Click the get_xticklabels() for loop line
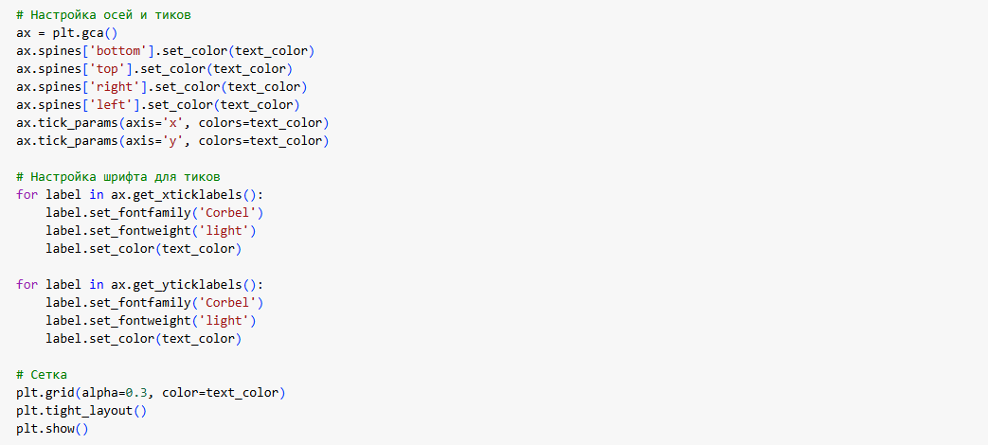988x445 pixels. point(140,195)
